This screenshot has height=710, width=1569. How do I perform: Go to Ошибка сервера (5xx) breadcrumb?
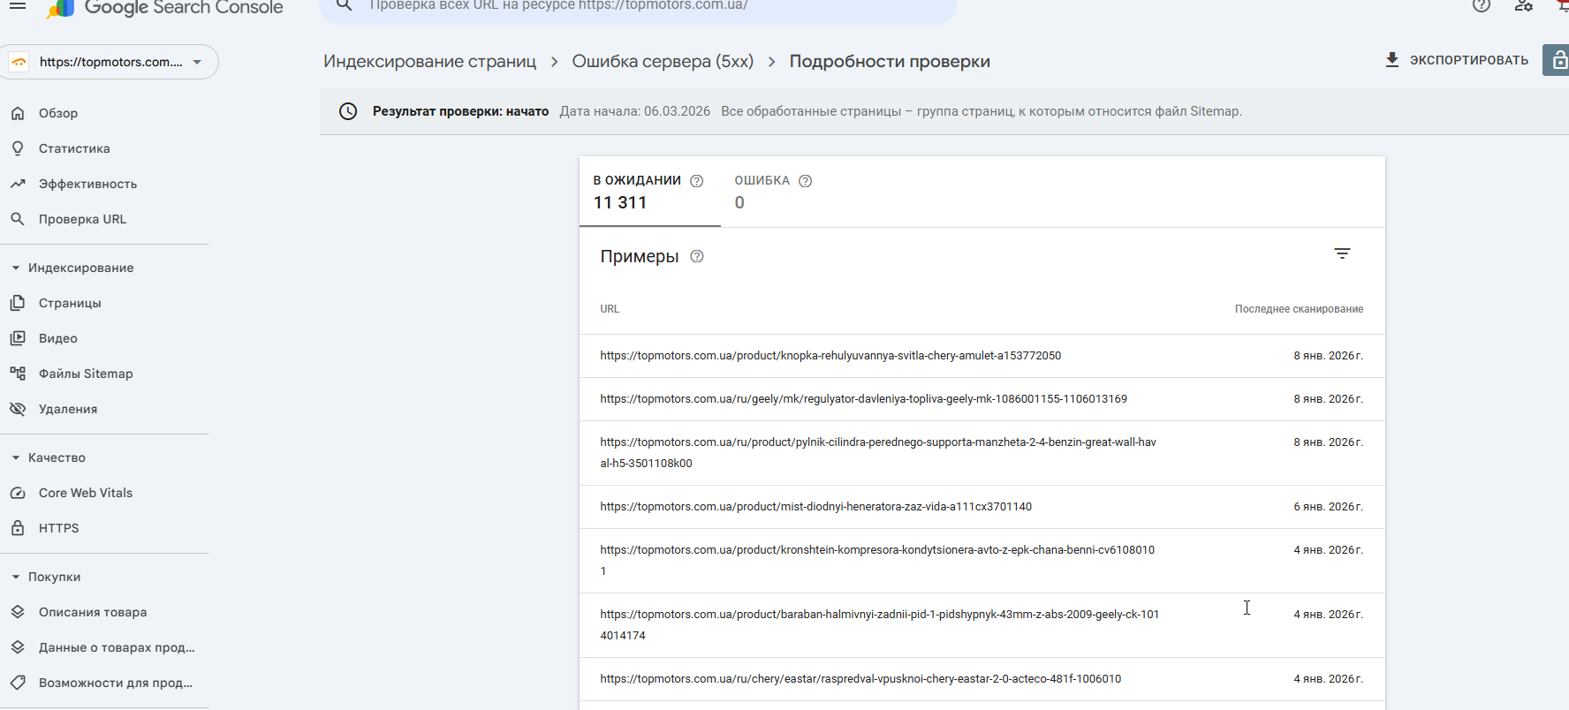(x=663, y=61)
